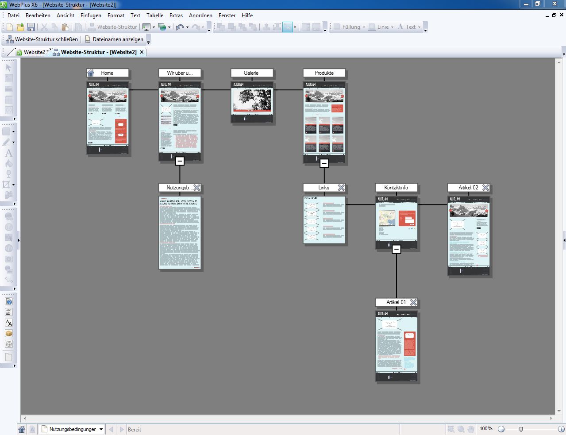
Task: Toggle navigation exclusion X on the Links page
Action: pyautogui.click(x=341, y=187)
